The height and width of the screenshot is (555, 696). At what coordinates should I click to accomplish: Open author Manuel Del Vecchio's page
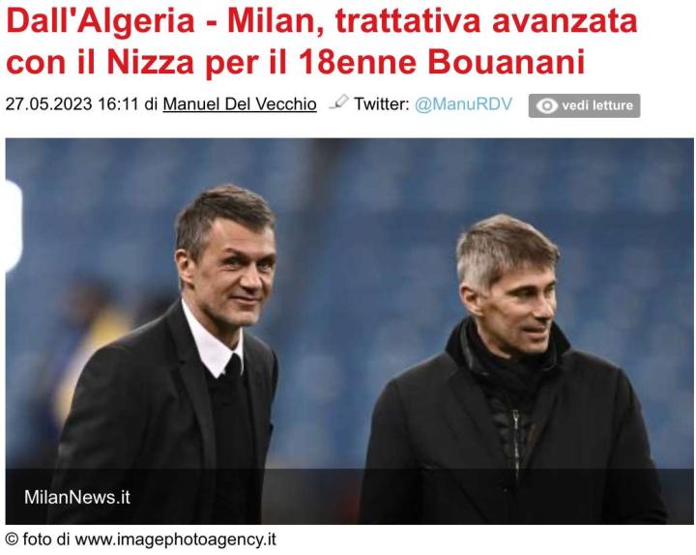point(240,104)
